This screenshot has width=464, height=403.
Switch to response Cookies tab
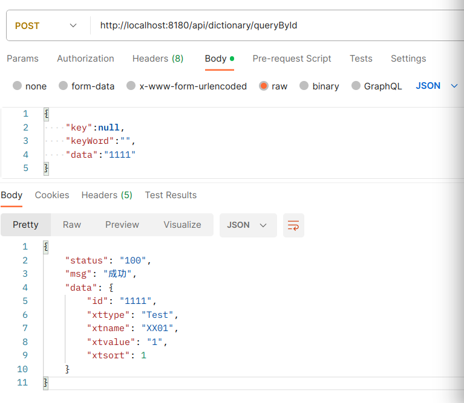[52, 195]
